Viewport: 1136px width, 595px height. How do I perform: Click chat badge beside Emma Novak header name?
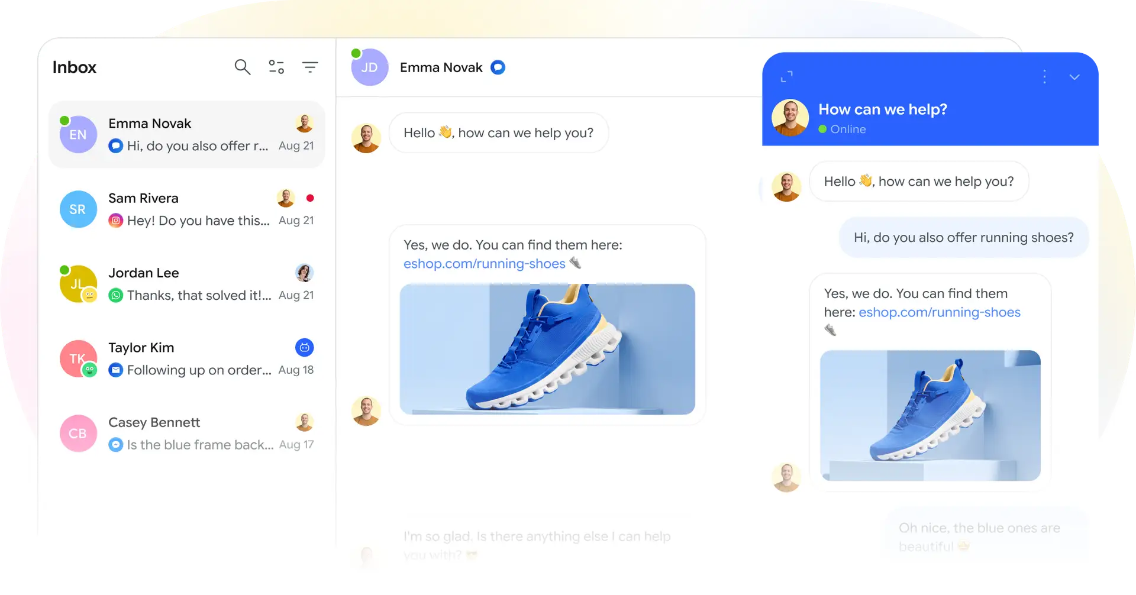(x=498, y=67)
